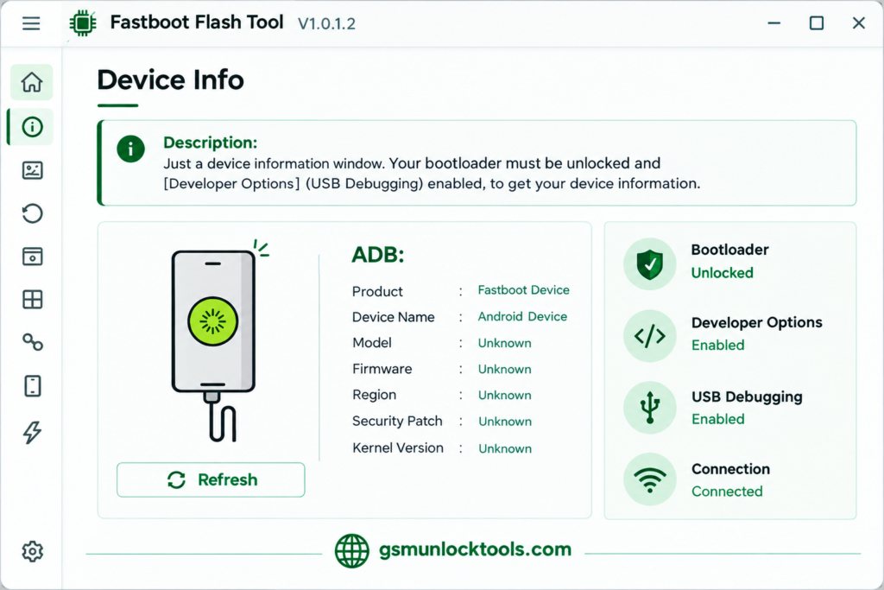Click the ADB: heading

pos(378,255)
